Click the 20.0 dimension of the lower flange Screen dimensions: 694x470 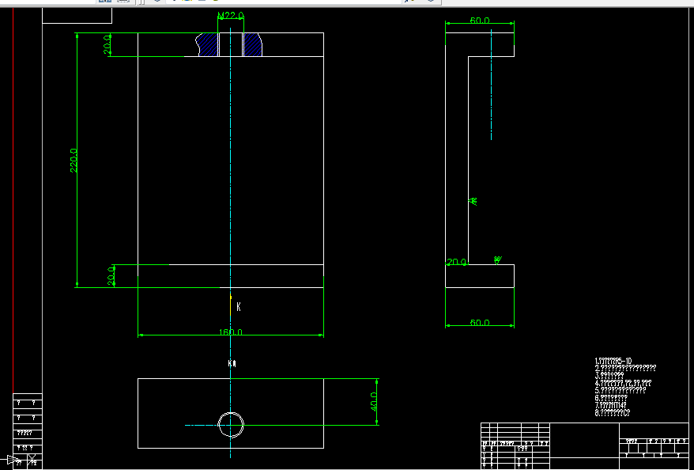click(x=111, y=275)
